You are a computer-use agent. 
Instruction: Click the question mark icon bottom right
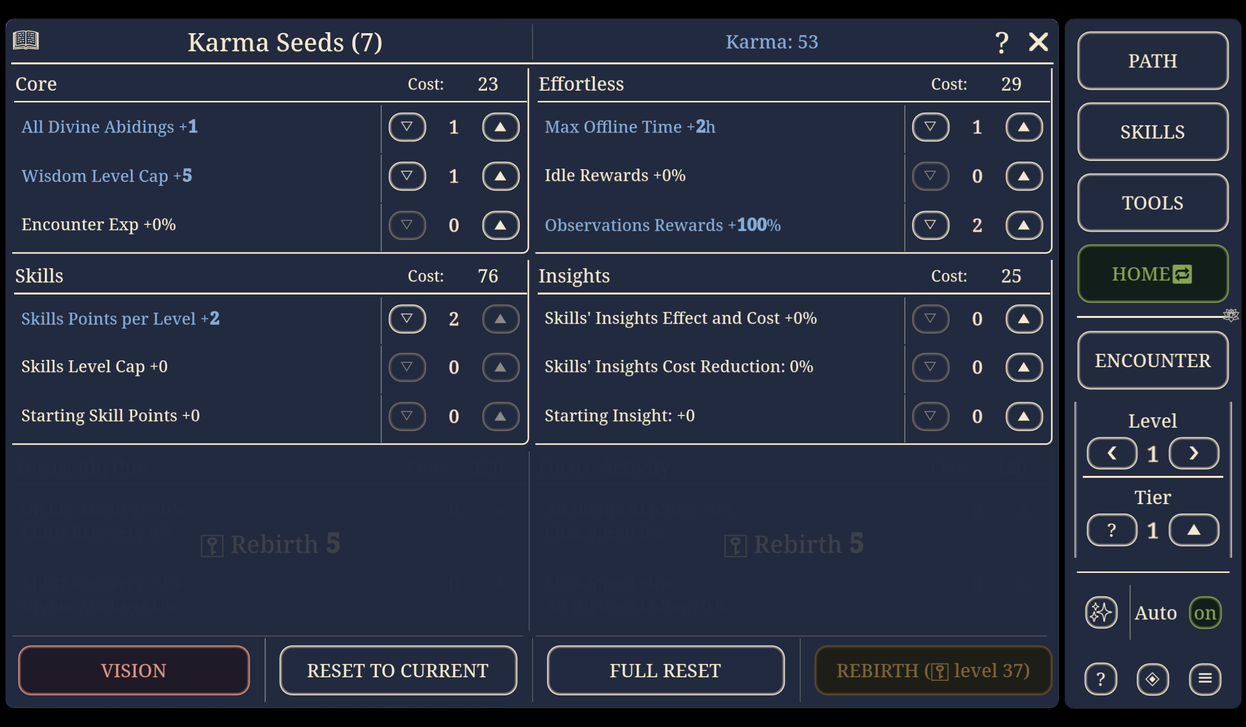tap(1101, 680)
